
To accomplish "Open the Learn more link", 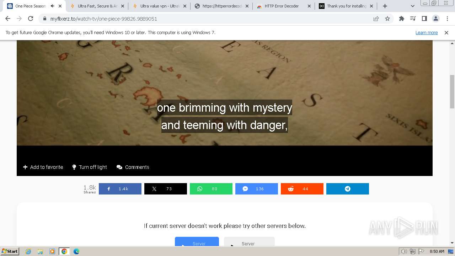I will 427,32.
